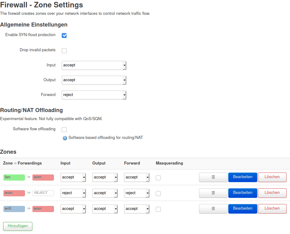Enable Software flow offloading checkbox
Image resolution: width=290 pixels, height=234 pixels.
click(x=64, y=130)
